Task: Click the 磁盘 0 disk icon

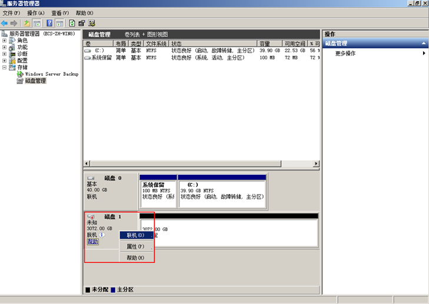Action: coord(91,178)
